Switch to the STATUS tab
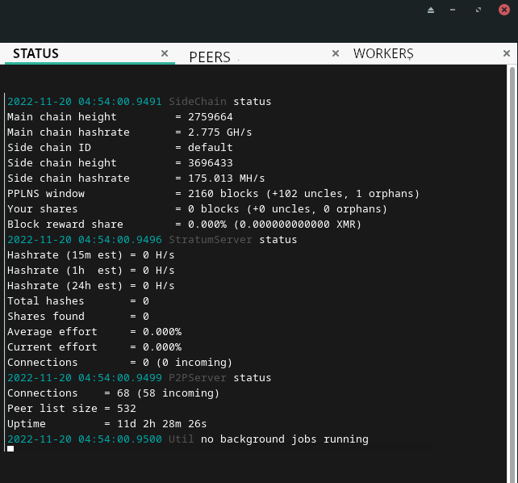Screen dimensions: 518x483 [36, 53]
